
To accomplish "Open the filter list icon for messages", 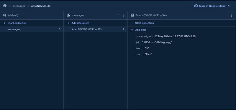I will click(x=118, y=15).
